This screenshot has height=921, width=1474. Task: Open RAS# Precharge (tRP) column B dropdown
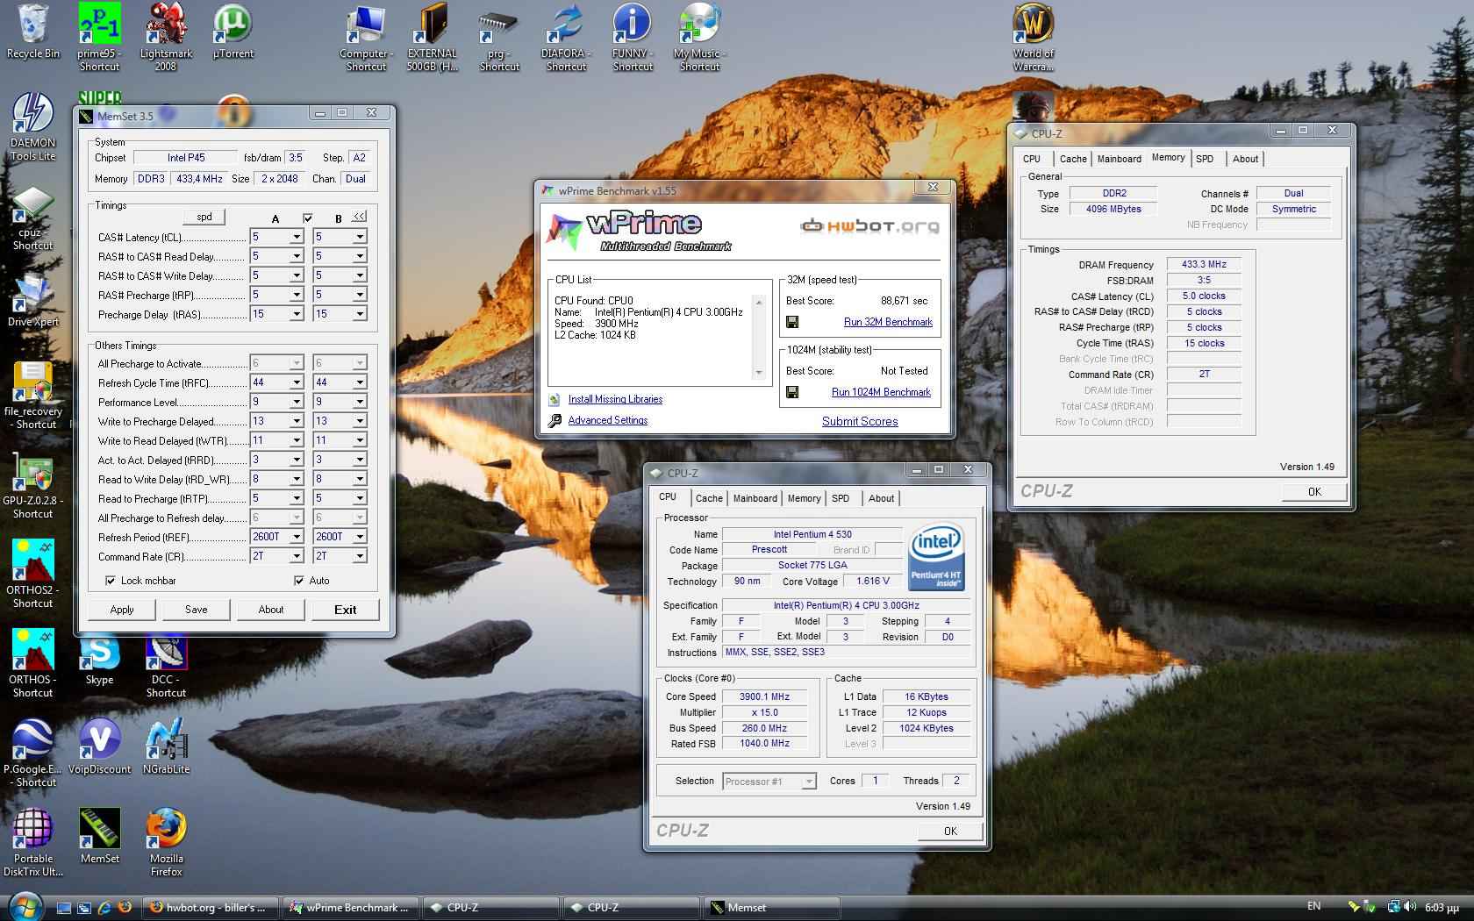(x=360, y=295)
